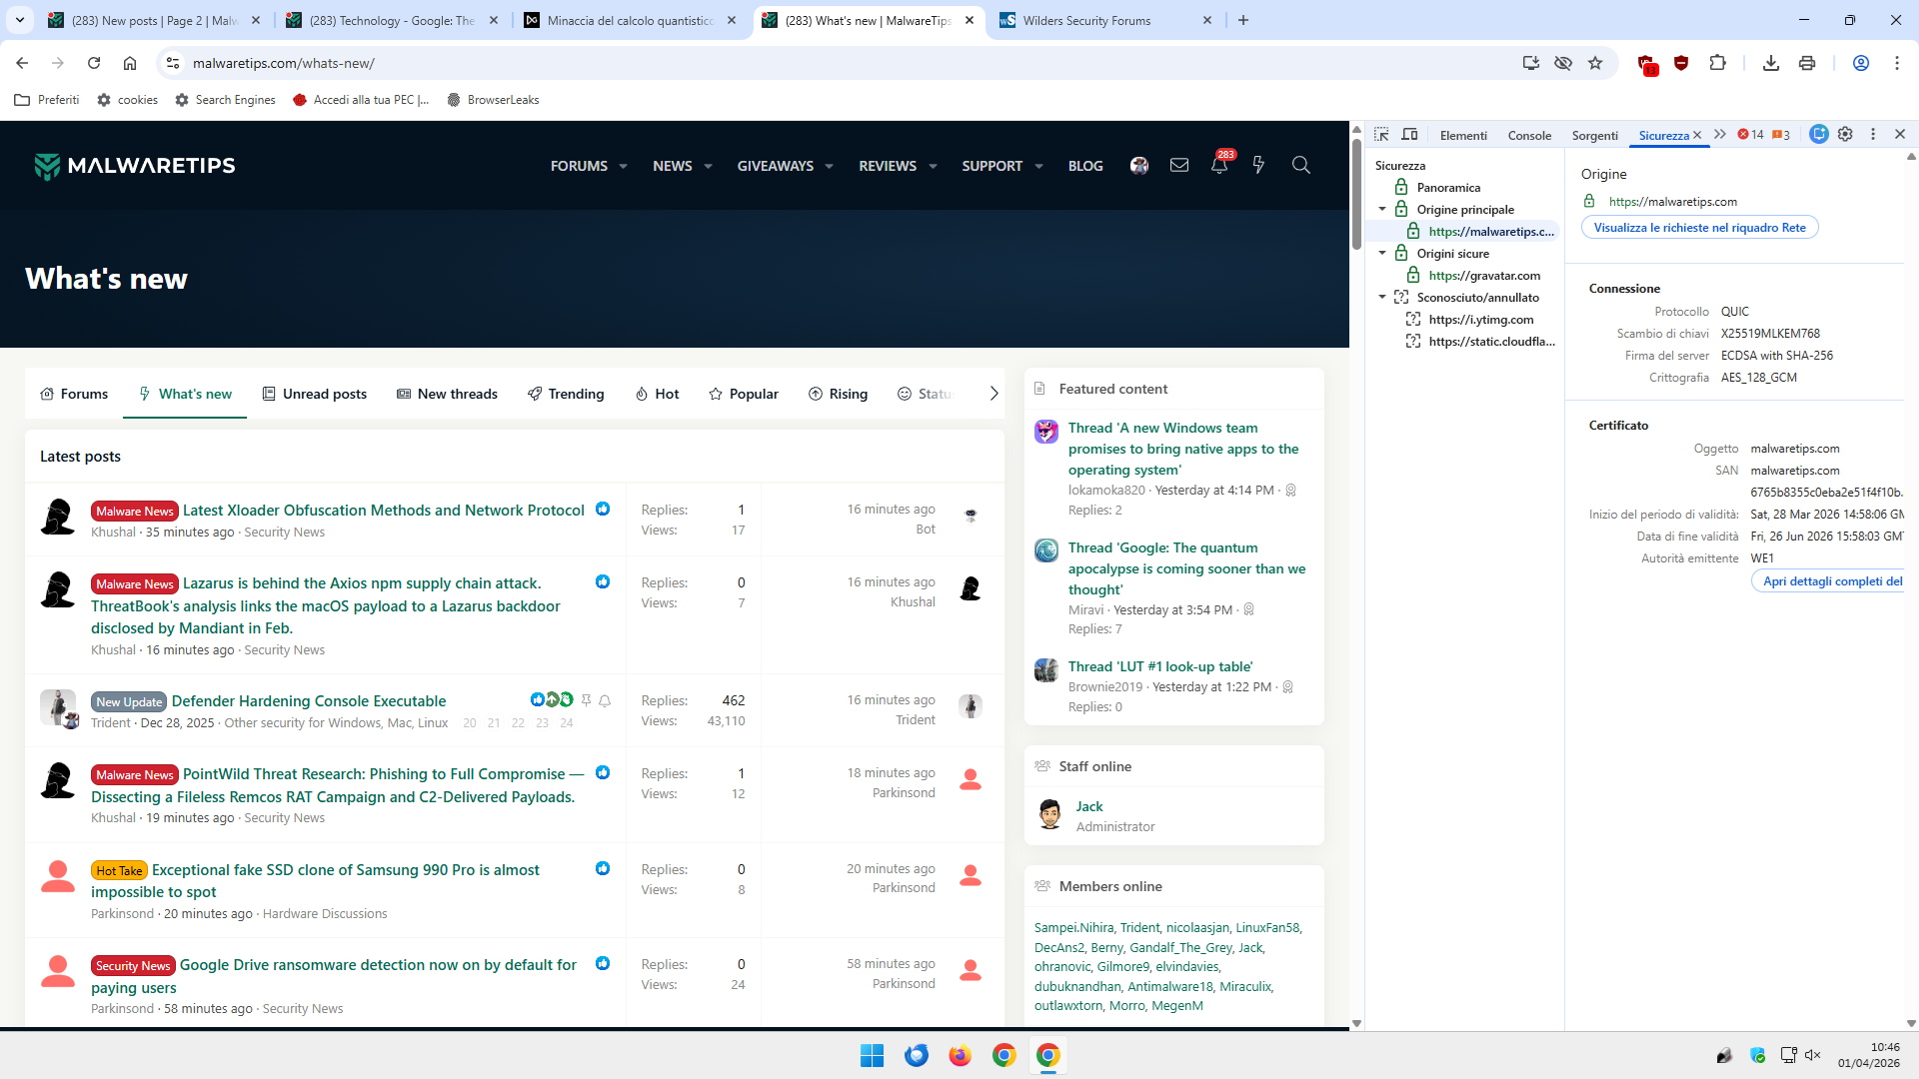Open the BLOG navigation link
Image resolution: width=1919 pixels, height=1079 pixels.
[1085, 166]
